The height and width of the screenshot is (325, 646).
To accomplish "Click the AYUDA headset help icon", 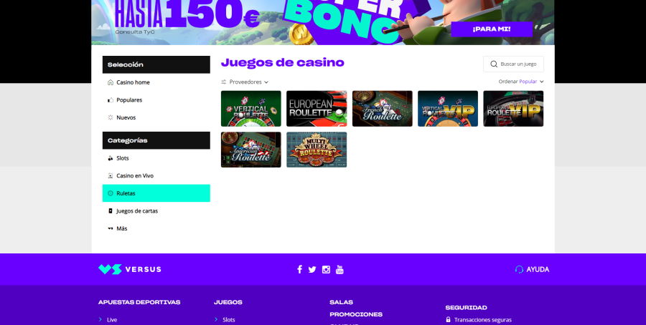I will pyautogui.click(x=519, y=270).
